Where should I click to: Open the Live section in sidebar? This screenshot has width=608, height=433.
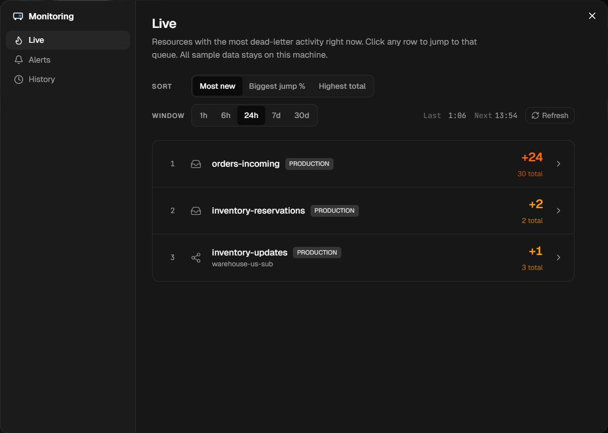coord(68,40)
